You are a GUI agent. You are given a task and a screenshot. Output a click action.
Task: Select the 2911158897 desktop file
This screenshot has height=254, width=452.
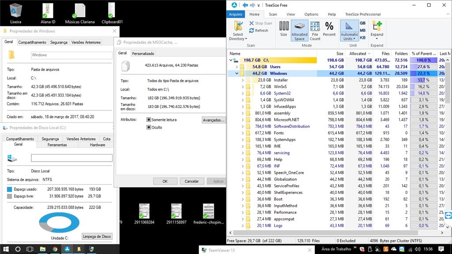[x=177, y=214]
